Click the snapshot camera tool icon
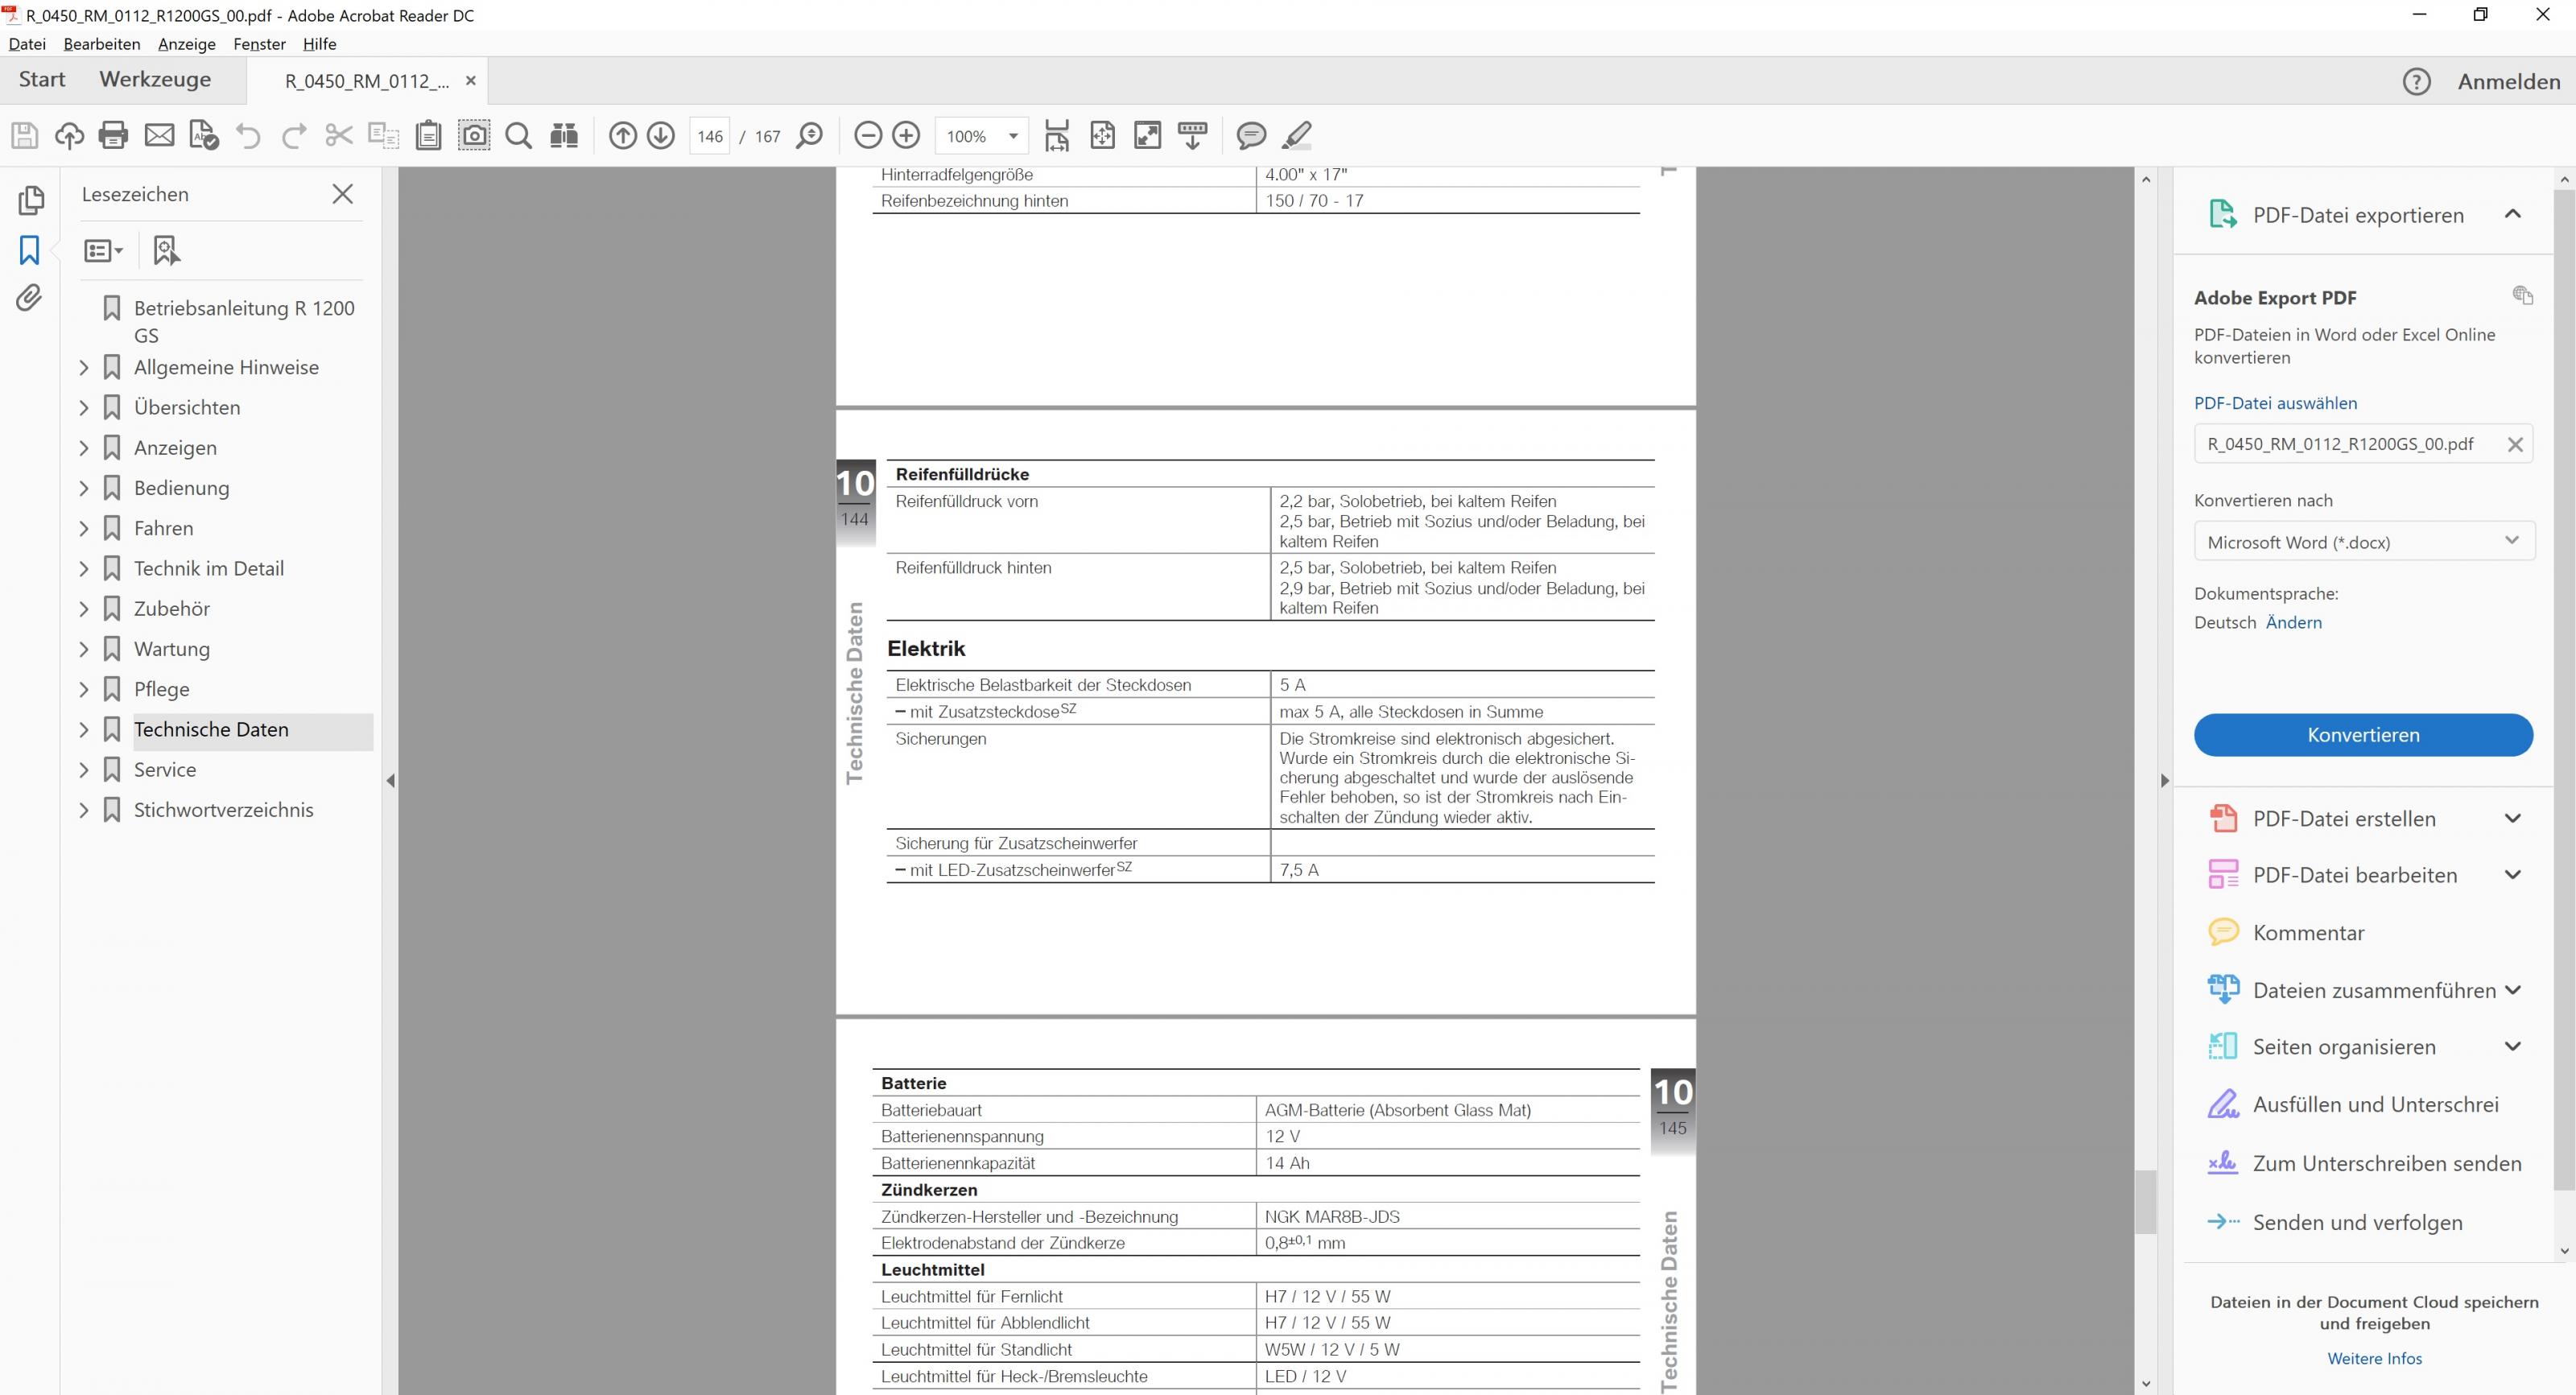Viewport: 2576px width, 1395px height. [x=474, y=135]
